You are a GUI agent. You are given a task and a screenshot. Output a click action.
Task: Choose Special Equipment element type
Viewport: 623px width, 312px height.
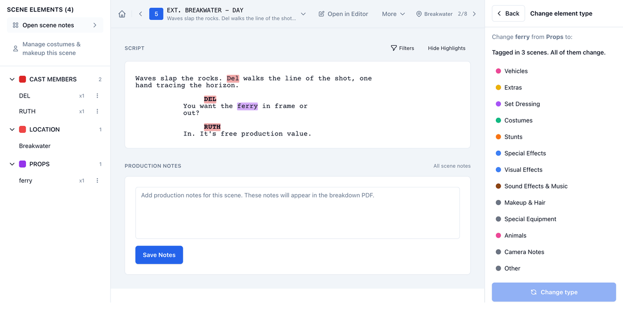click(x=530, y=219)
